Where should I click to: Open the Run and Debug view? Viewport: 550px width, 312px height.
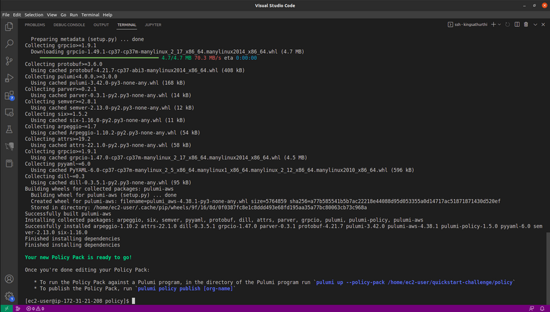[x=9, y=79]
